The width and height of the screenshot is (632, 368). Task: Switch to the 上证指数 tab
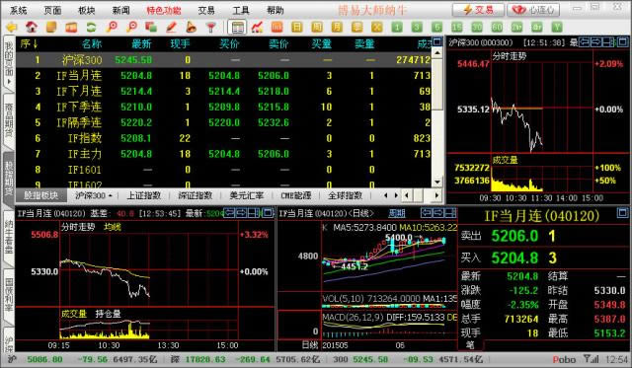tap(144, 195)
